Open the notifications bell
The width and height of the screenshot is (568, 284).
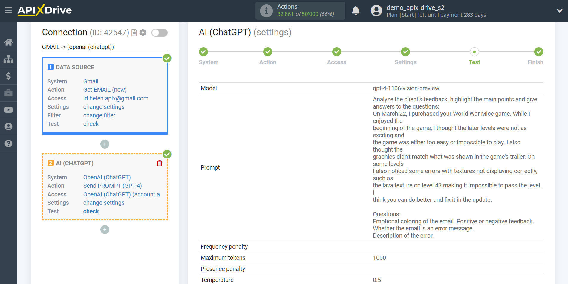point(356,11)
